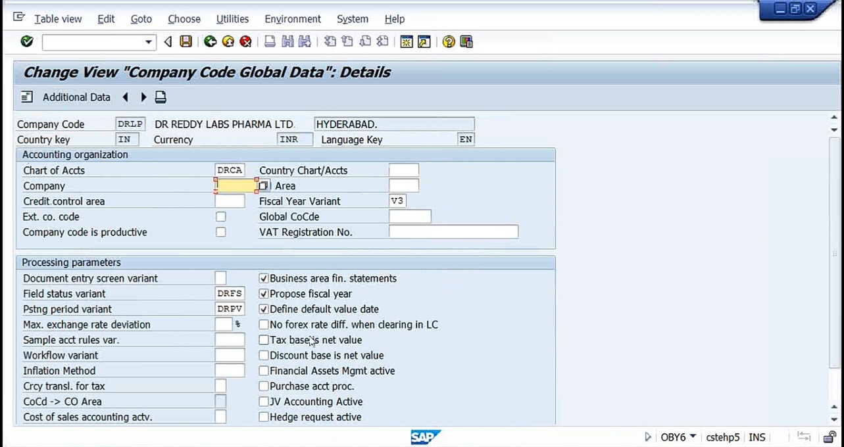
Task: Open the System menu
Action: pos(353,18)
